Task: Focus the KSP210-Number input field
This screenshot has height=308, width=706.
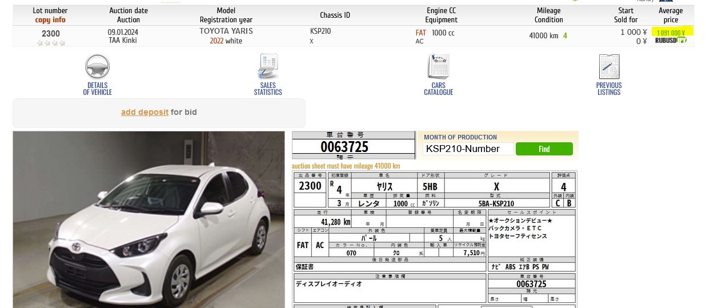Action: point(468,149)
